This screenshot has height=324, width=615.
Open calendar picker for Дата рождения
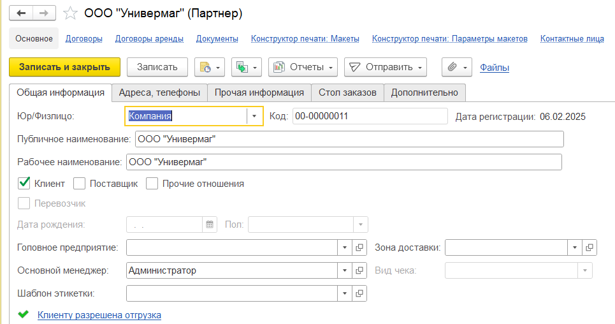tap(209, 225)
